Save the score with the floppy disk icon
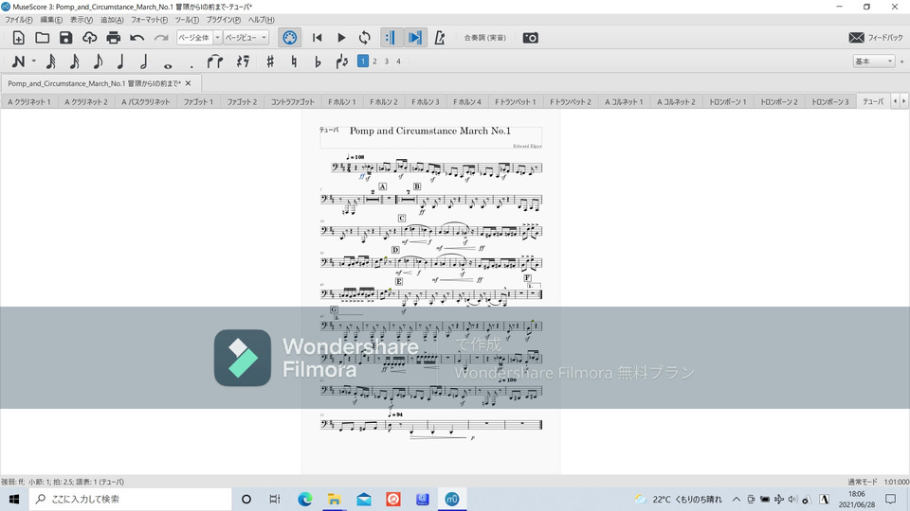 pyautogui.click(x=65, y=38)
